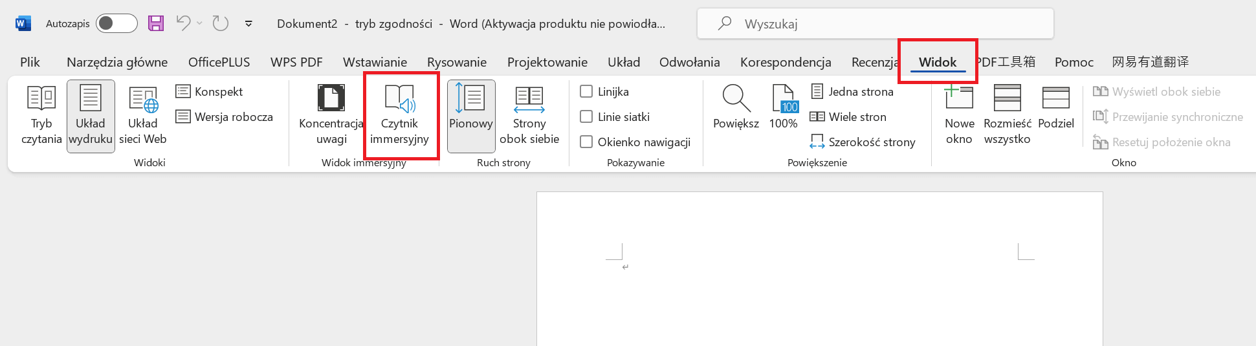Switch to Projektowanie tab
This screenshot has height=346, width=1256.
(x=547, y=62)
